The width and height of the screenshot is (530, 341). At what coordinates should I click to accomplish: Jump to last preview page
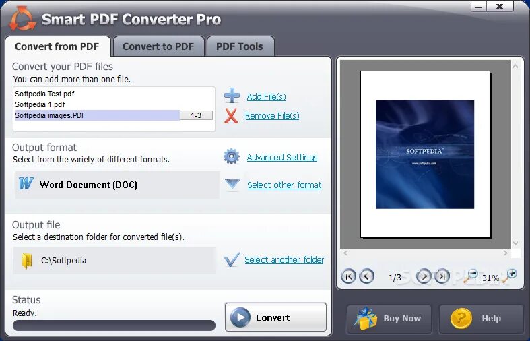click(442, 276)
